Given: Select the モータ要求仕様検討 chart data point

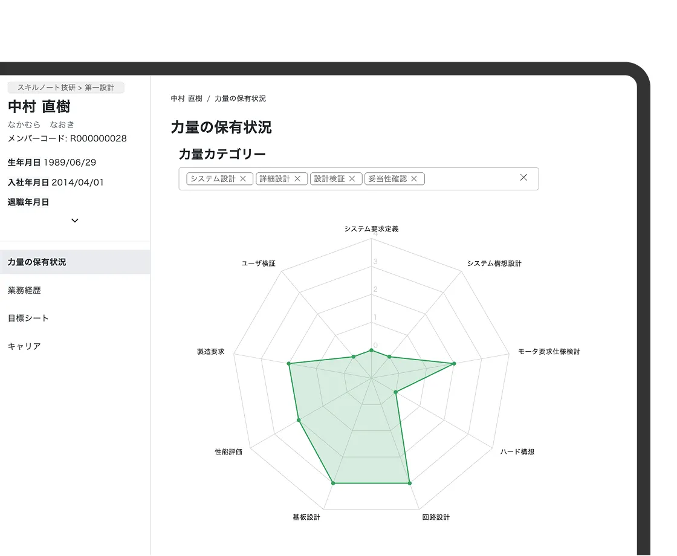Looking at the screenshot, I should point(454,364).
